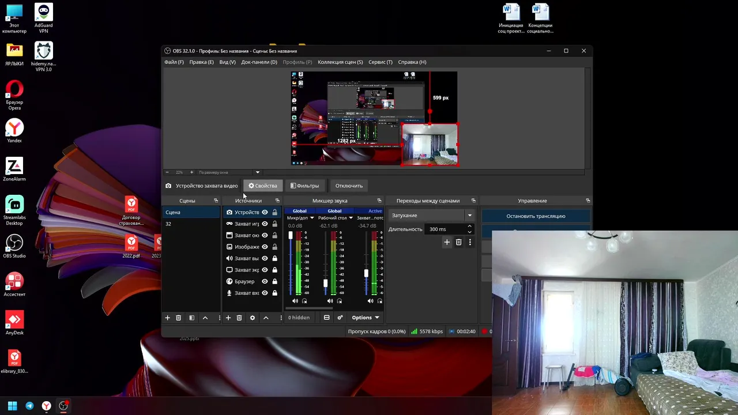This screenshot has width=738, height=415.
Task: Open Сервис menu
Action: (x=381, y=62)
